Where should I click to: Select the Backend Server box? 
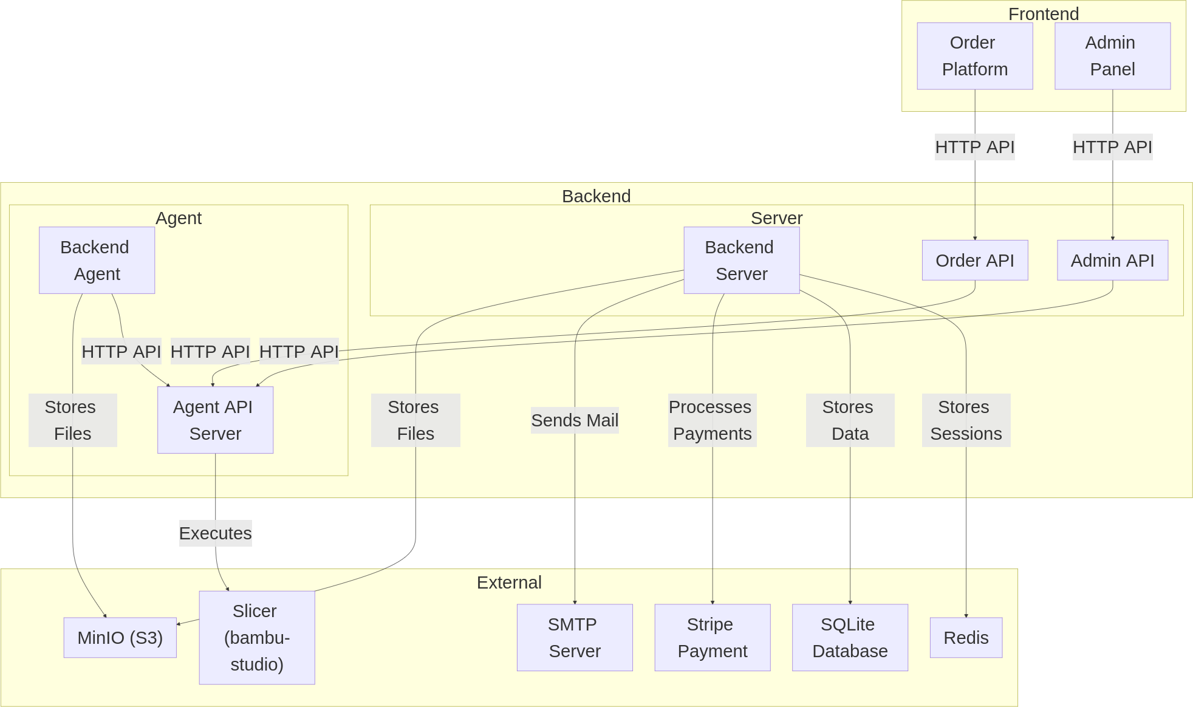pos(741,260)
